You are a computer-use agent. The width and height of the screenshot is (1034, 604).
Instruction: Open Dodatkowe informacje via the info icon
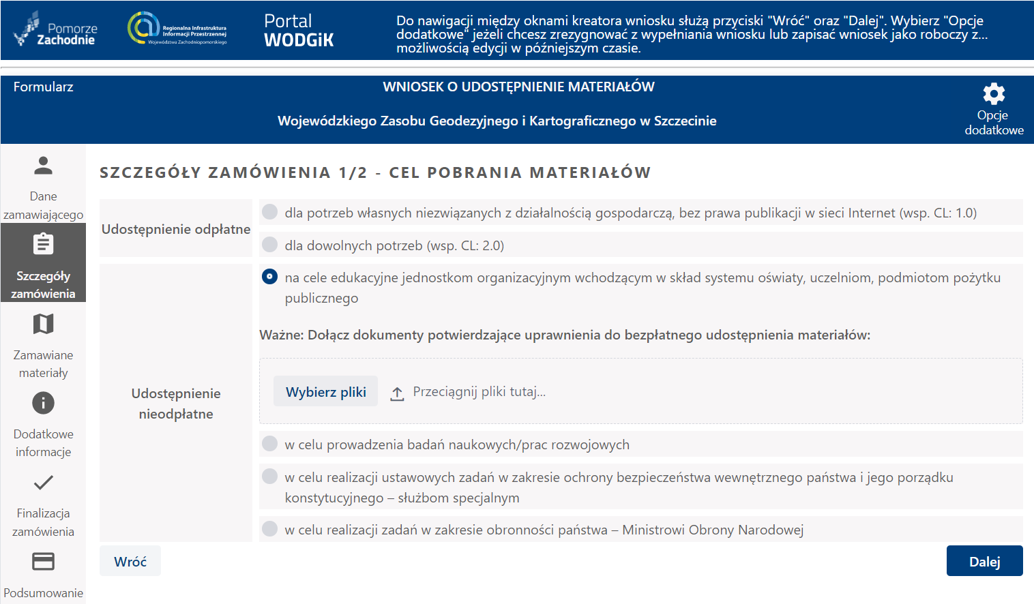coord(43,403)
